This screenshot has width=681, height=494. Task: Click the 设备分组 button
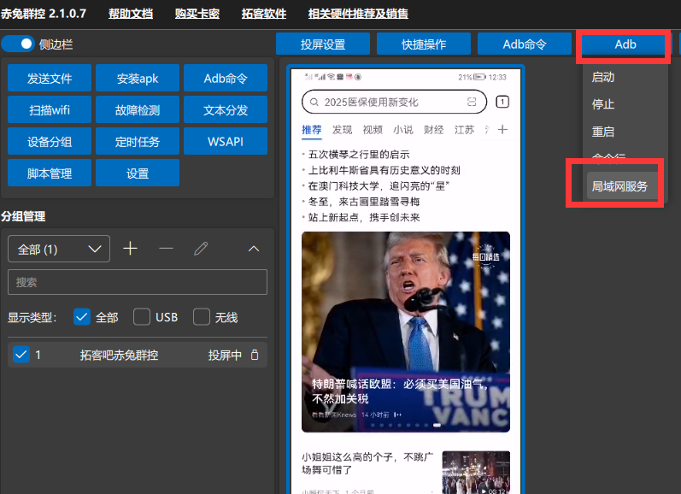click(x=50, y=142)
